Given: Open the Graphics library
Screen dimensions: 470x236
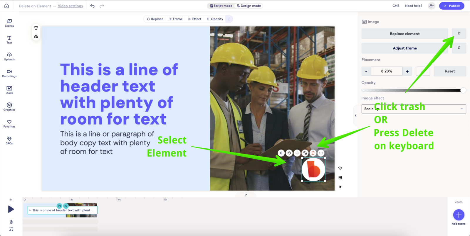Looking at the screenshot, I should 9,107.
